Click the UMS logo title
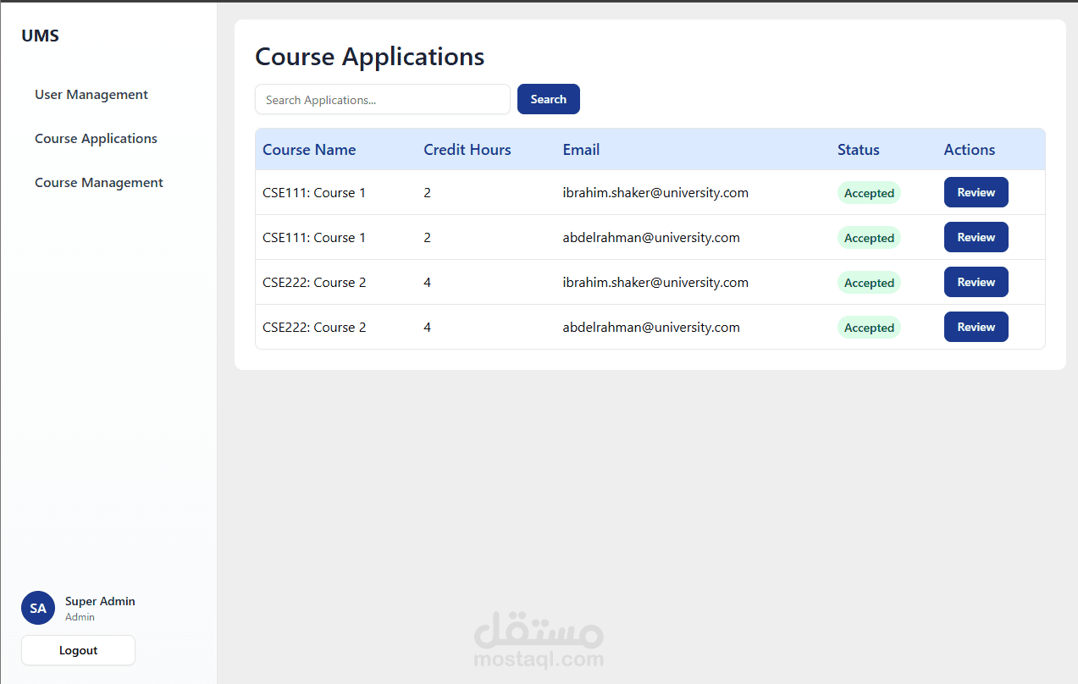1078x684 pixels. click(x=40, y=36)
